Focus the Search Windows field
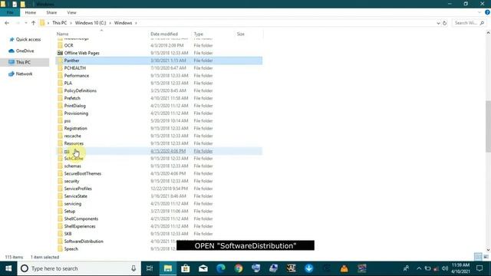This screenshot has height=276, width=491. (469, 23)
